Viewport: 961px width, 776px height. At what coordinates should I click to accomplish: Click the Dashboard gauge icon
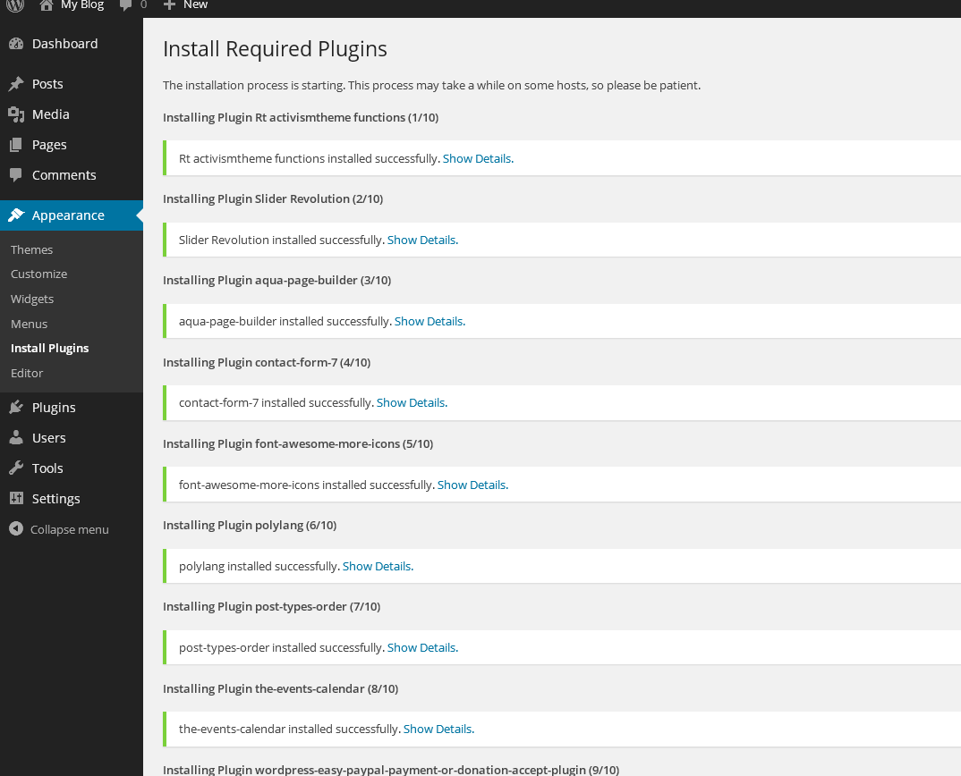tap(16, 44)
